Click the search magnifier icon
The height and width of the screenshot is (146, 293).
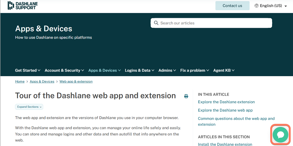156,23
